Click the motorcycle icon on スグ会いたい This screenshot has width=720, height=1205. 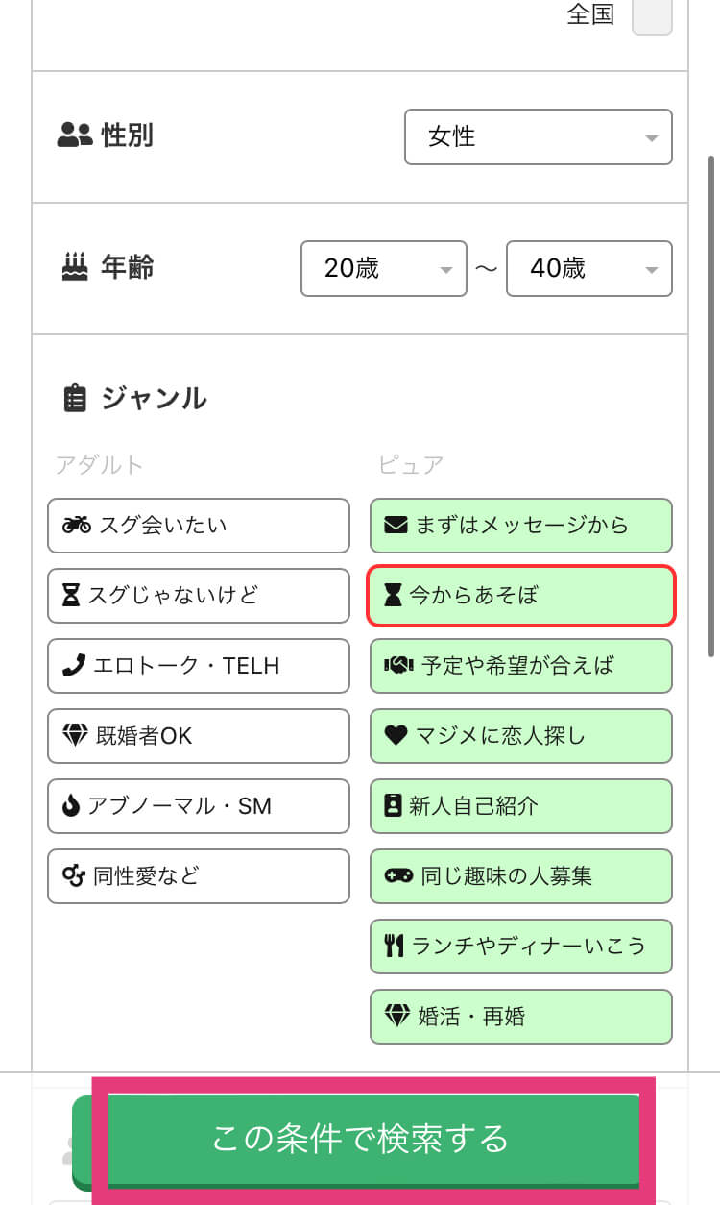(x=77, y=526)
